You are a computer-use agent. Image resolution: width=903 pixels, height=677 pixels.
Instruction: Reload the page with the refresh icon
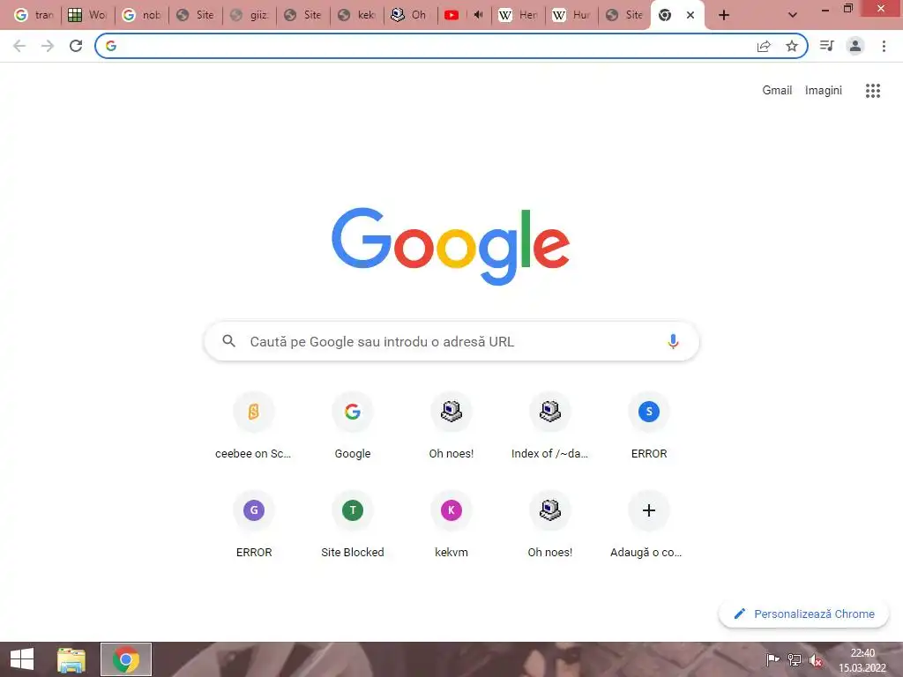click(76, 46)
